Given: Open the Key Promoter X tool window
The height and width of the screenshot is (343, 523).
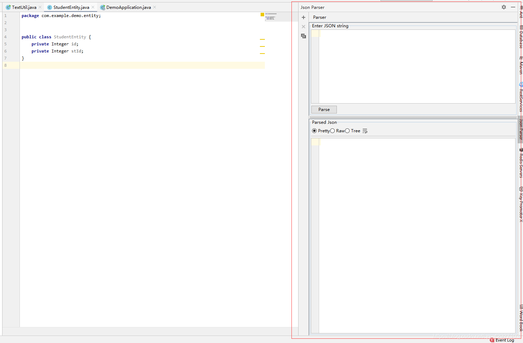Looking at the screenshot, I should [x=521, y=205].
